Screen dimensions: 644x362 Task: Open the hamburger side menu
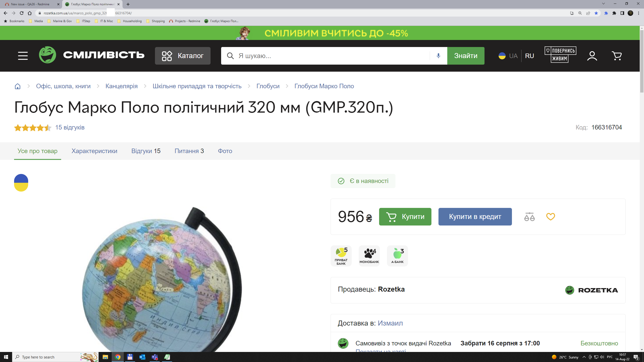[23, 56]
